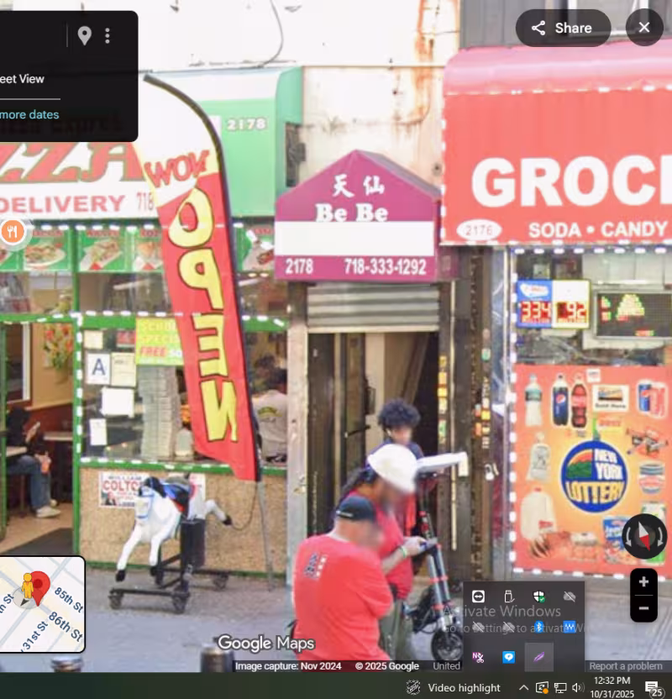The image size is (672, 699).
Task: Click the purple feather tray icon
Action: tap(538, 657)
